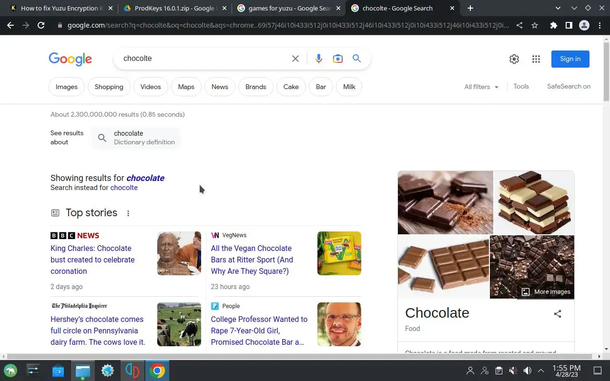Open the tab search dropdown arrow
610x381 pixels.
coord(558,8)
